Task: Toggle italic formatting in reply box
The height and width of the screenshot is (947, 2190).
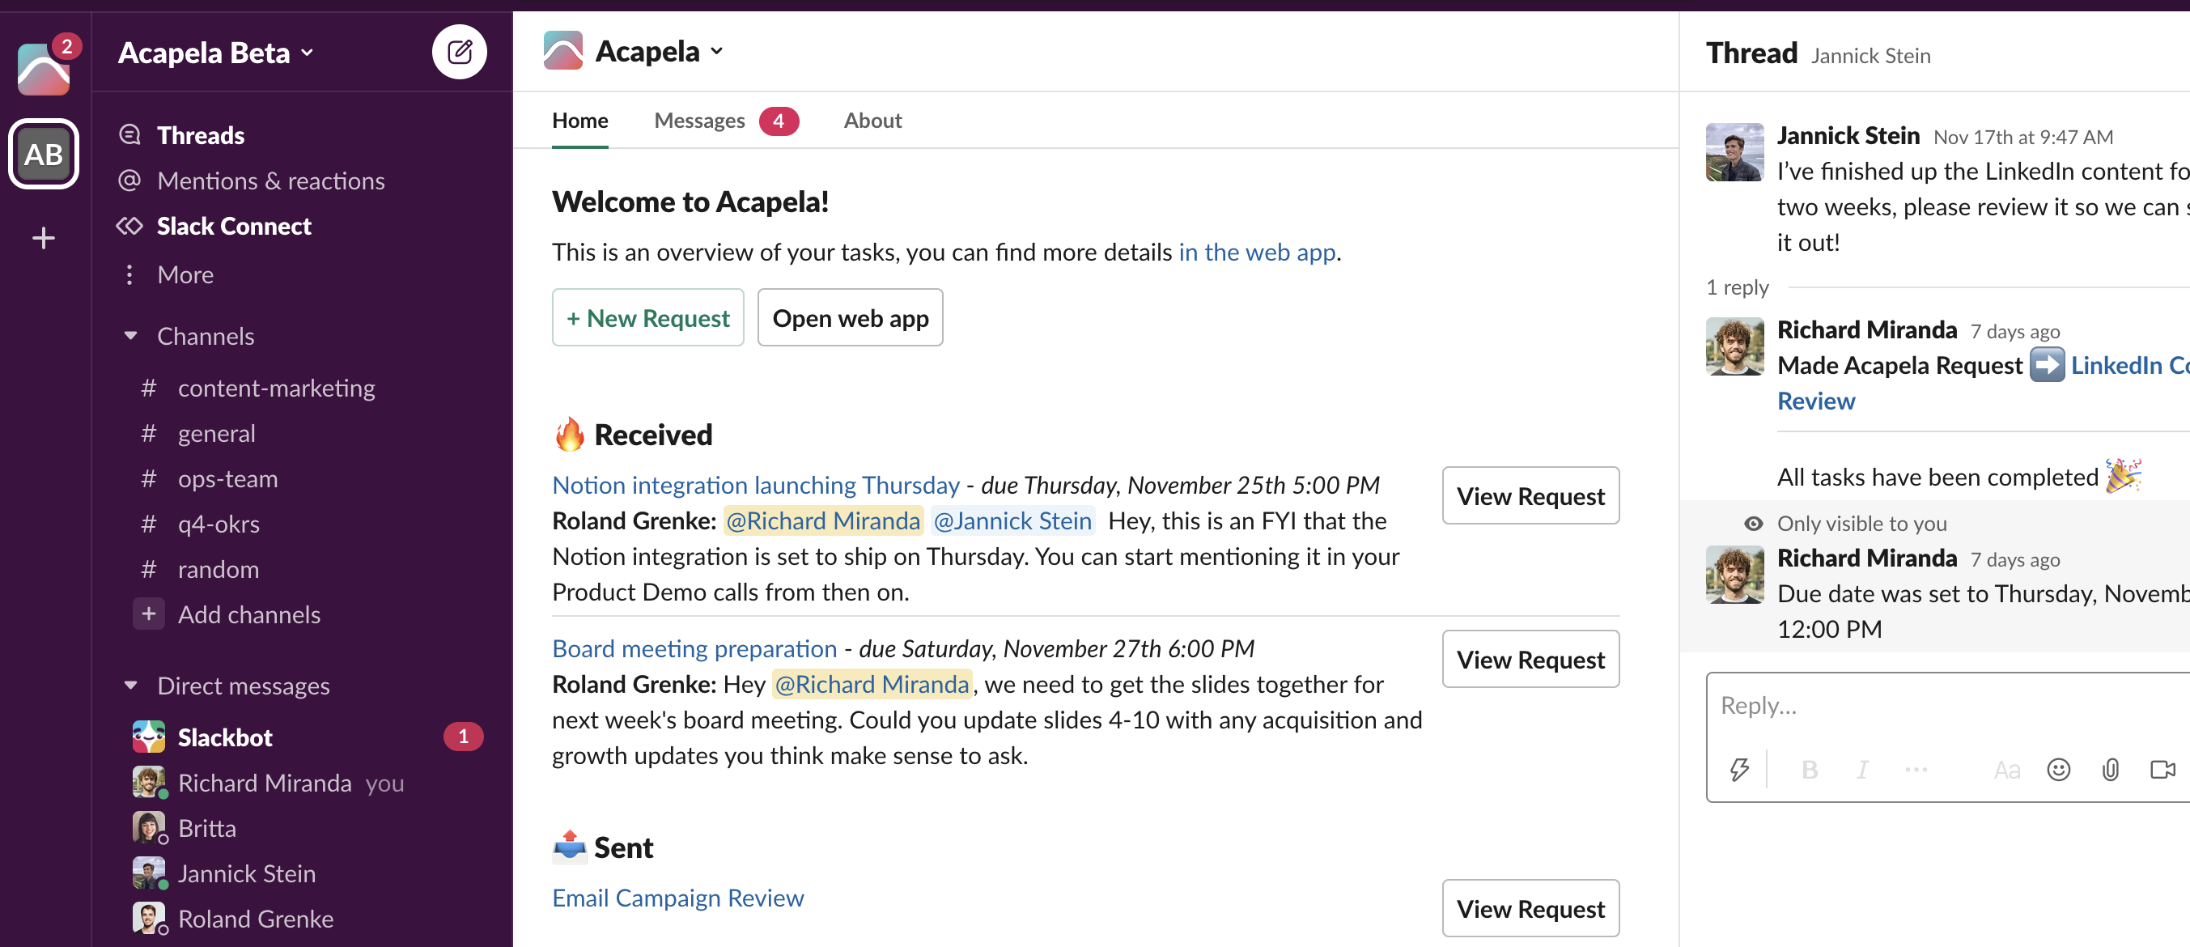Action: 1862,769
